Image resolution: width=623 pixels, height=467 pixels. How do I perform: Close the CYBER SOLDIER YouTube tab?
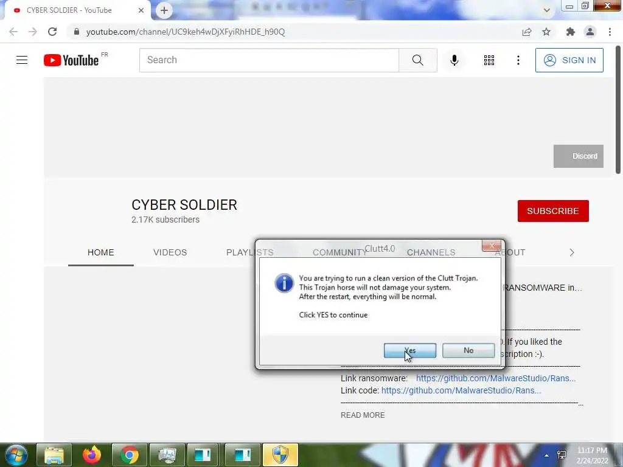coord(141,10)
